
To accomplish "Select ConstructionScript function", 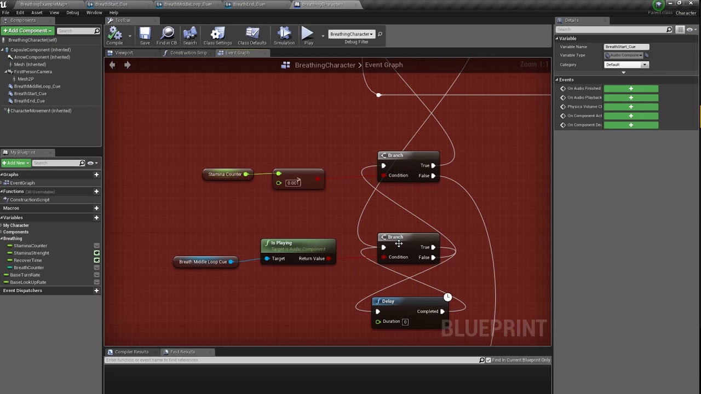I will tap(29, 200).
